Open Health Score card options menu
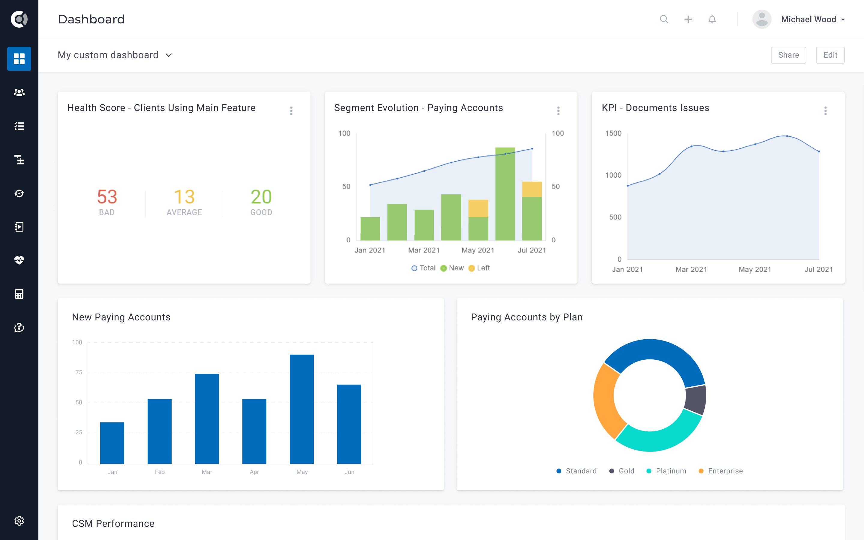Viewport: 864px width, 540px height. (x=291, y=111)
